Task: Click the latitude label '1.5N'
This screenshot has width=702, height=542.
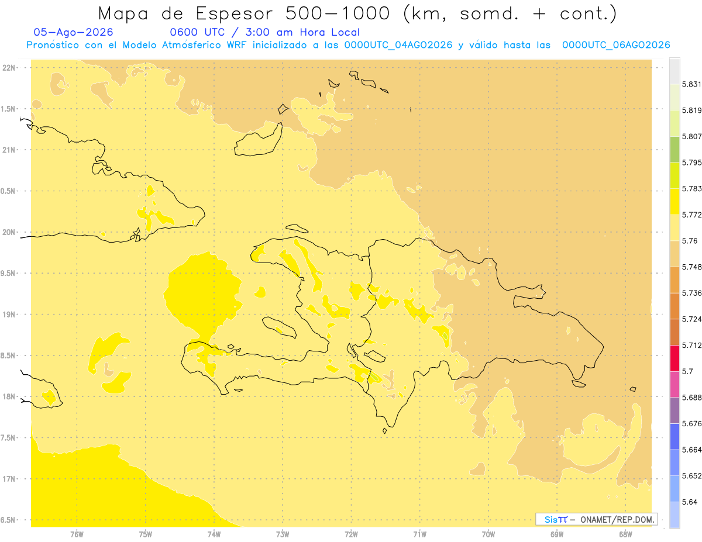Action: [x=8, y=109]
